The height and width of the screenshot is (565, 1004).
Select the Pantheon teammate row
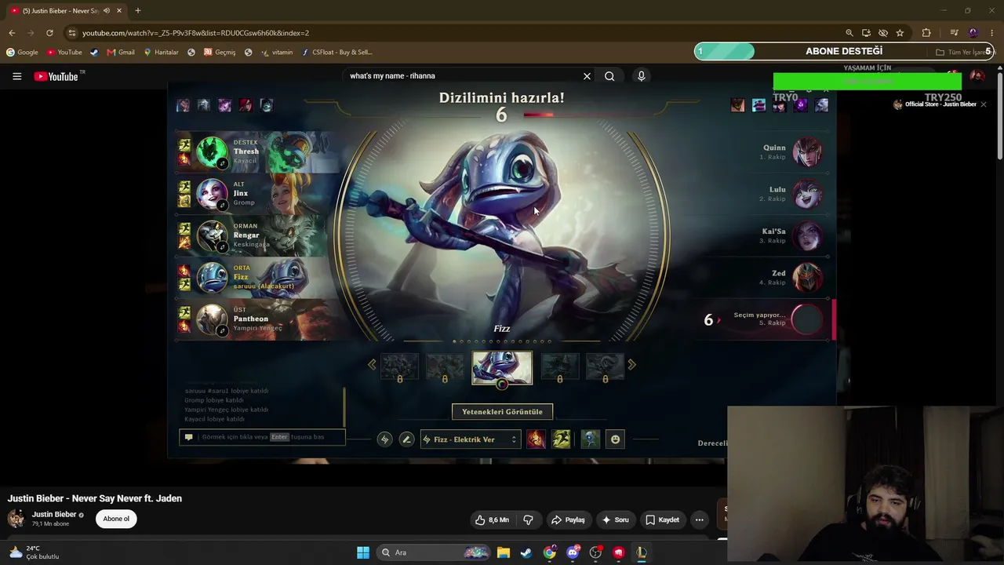257,319
